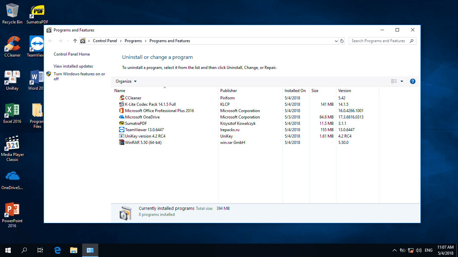
Task: Sort list by Installed On column
Action: tap(296, 91)
